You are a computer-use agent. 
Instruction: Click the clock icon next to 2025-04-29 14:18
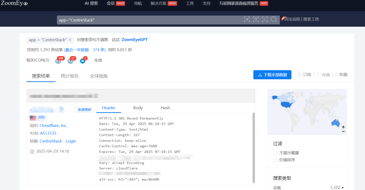point(32,152)
